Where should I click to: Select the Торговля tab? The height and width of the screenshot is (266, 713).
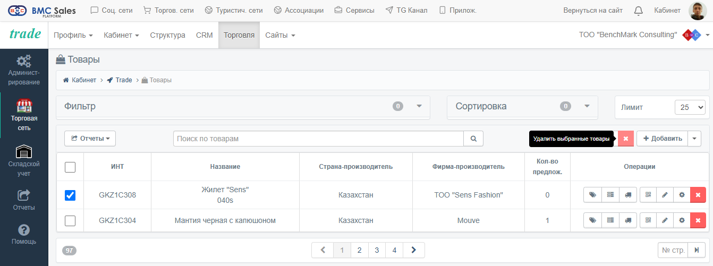[239, 35]
